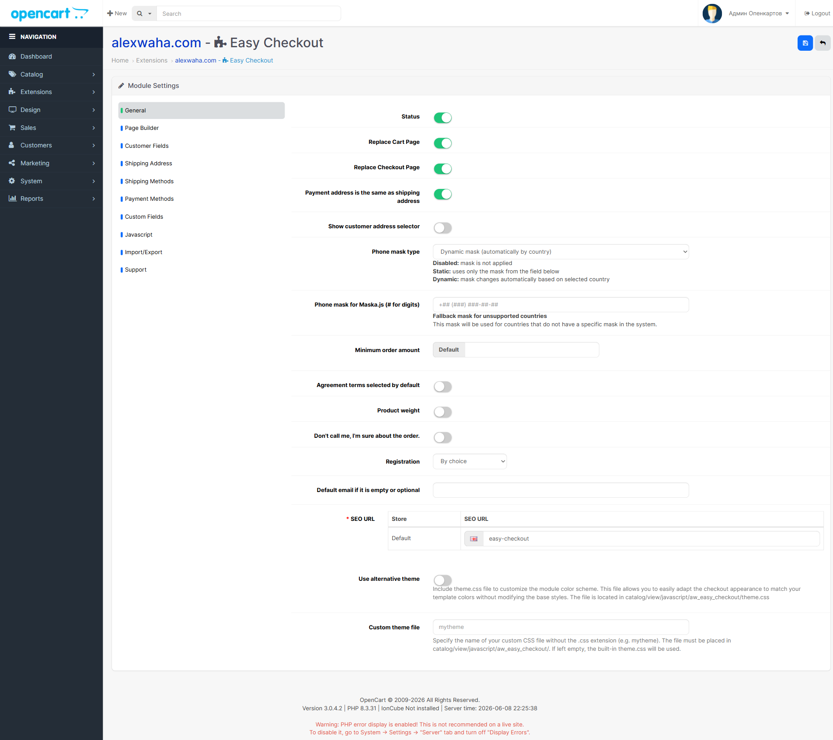Viewport: 833px width, 740px height.
Task: Select the General settings tab
Action: [x=201, y=110]
